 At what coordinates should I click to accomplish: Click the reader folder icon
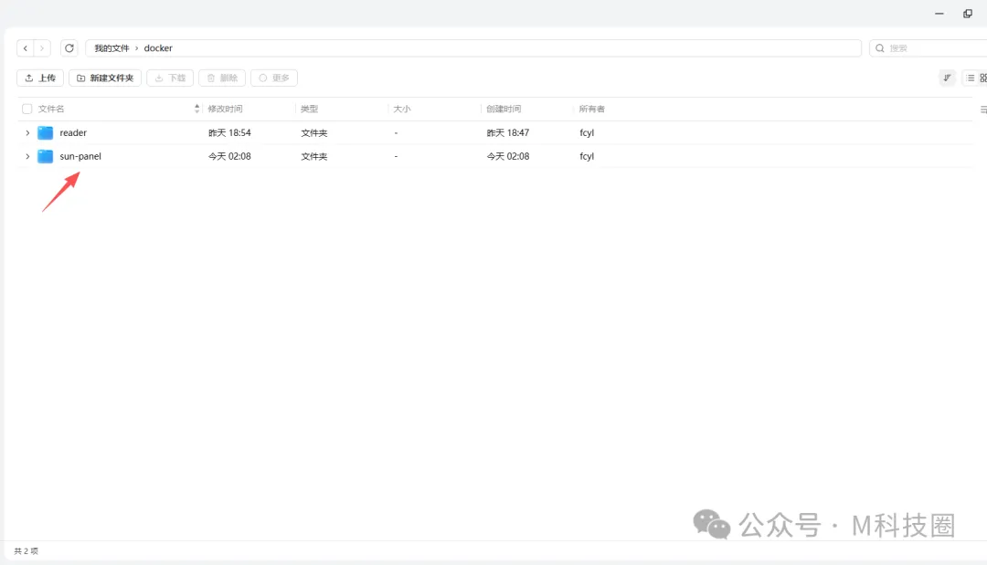[x=45, y=132]
